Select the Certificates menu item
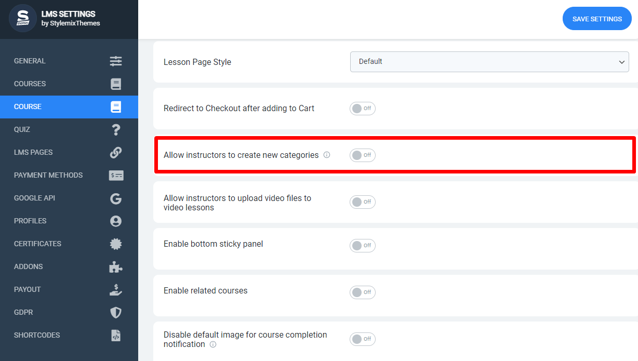Screen dimensions: 638x361 pyautogui.click(x=69, y=244)
